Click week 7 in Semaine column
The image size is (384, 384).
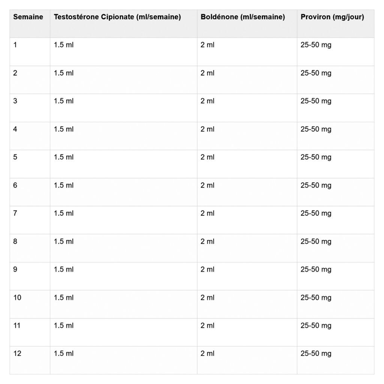[x=15, y=213]
